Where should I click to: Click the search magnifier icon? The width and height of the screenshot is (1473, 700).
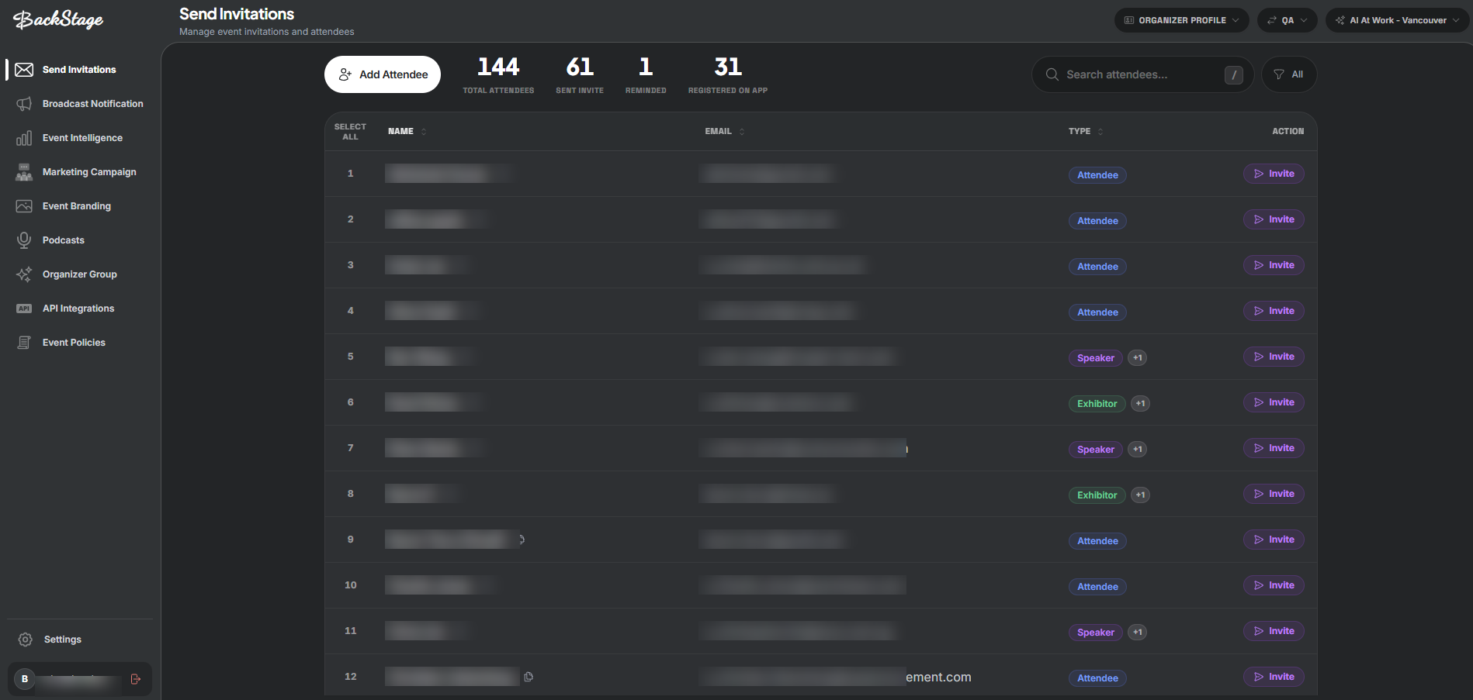point(1052,74)
